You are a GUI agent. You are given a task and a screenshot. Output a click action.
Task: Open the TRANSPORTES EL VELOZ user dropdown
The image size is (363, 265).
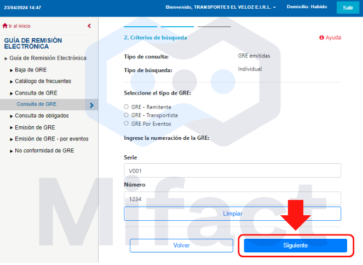pos(221,7)
